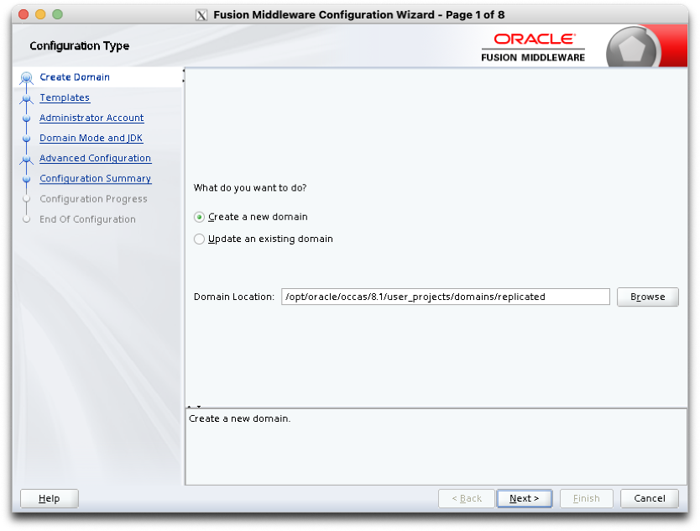Click the Templates step node icon
700x531 pixels.
[x=26, y=98]
